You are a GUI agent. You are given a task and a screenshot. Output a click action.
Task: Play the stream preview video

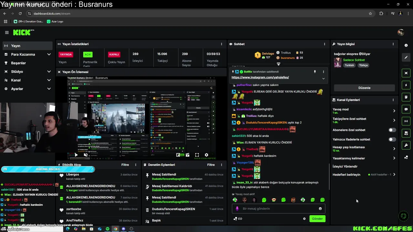click(x=76, y=155)
